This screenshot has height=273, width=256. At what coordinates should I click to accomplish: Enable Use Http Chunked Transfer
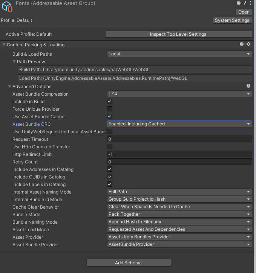tap(110, 146)
